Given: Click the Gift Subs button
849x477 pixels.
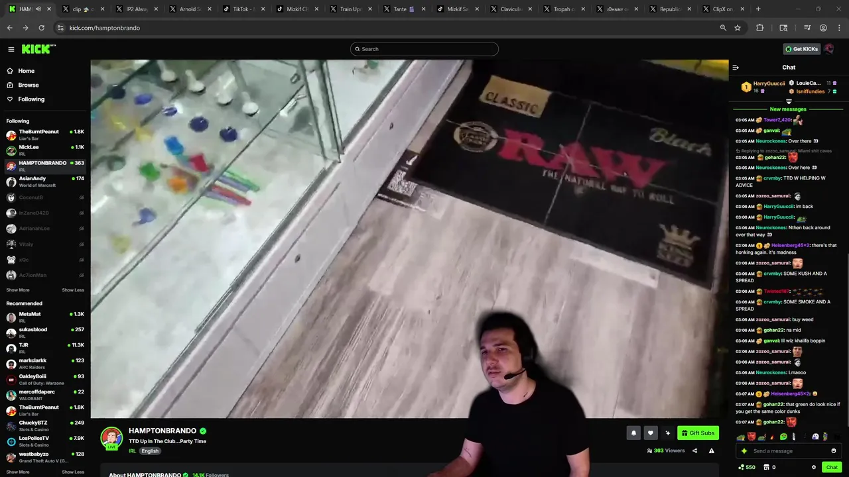Looking at the screenshot, I should point(698,433).
